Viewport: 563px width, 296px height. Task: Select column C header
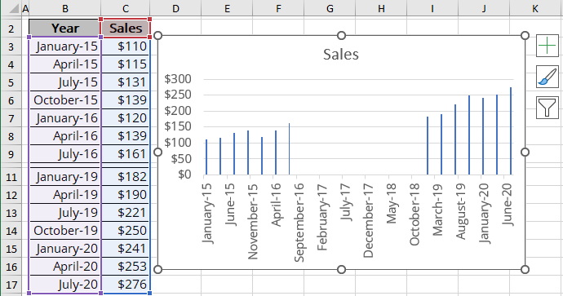(x=126, y=8)
